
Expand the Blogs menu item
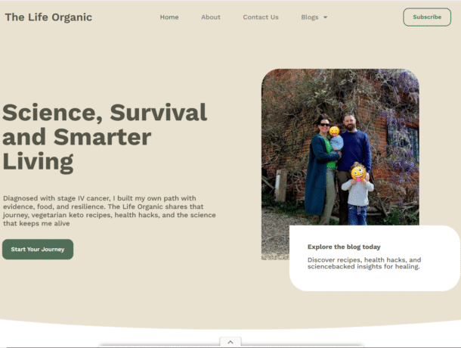pos(310,17)
